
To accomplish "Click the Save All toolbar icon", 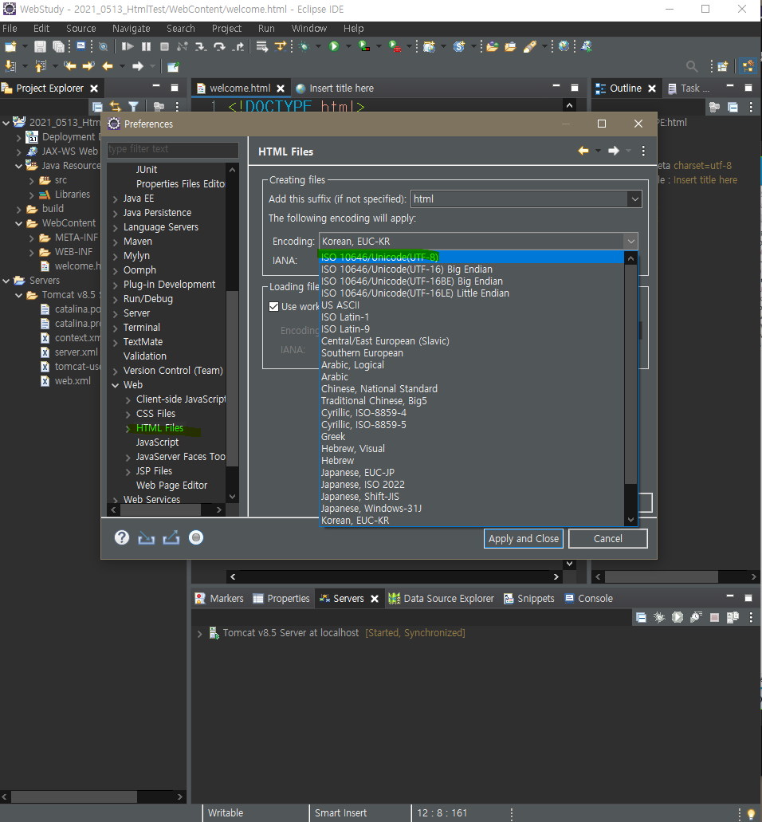I will (x=58, y=47).
